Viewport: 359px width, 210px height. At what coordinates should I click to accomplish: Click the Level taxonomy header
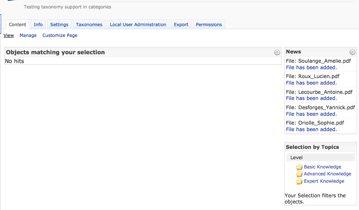click(297, 157)
